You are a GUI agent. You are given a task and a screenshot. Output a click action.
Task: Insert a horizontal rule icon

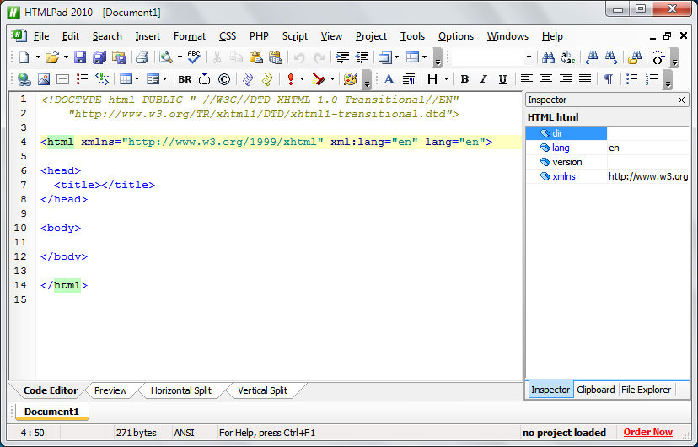[x=63, y=79]
